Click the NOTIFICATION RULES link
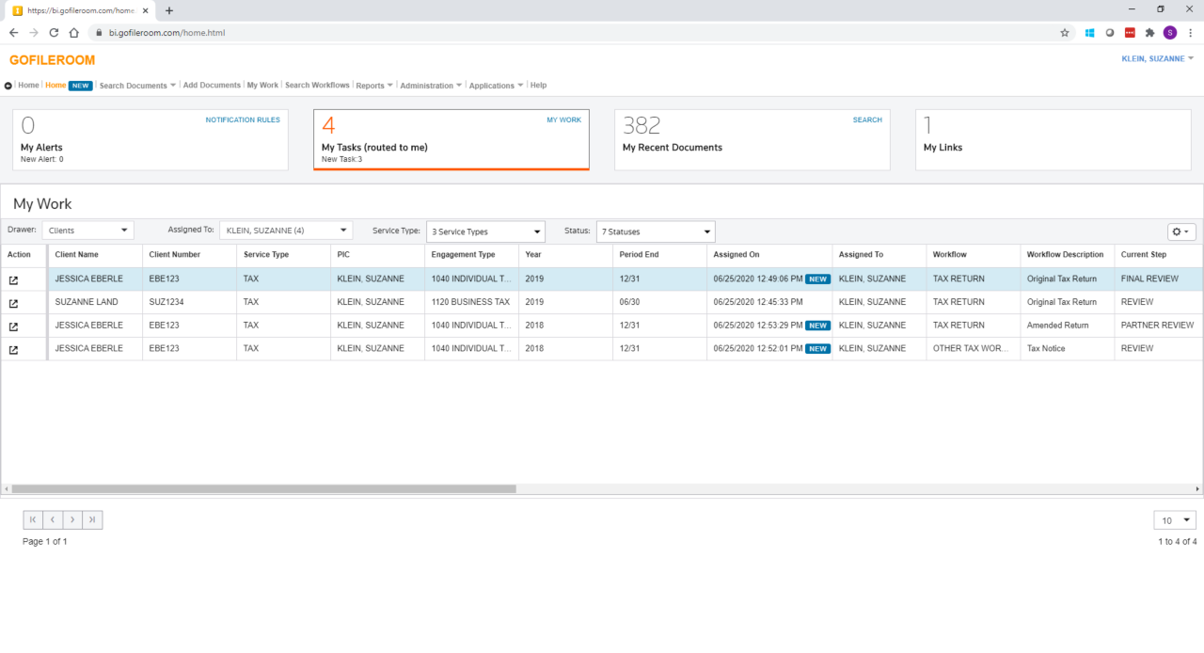 click(x=243, y=120)
